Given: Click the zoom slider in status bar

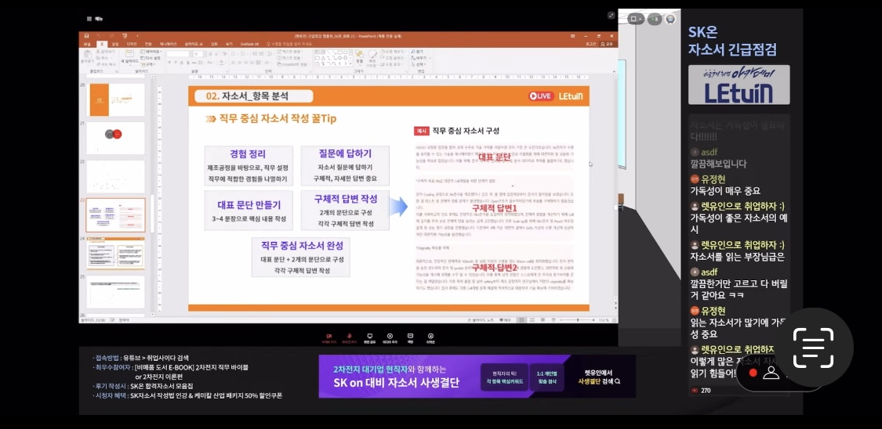Looking at the screenshot, I should coord(577,320).
